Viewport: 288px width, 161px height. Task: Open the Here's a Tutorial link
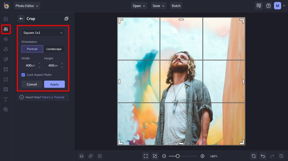53,97
